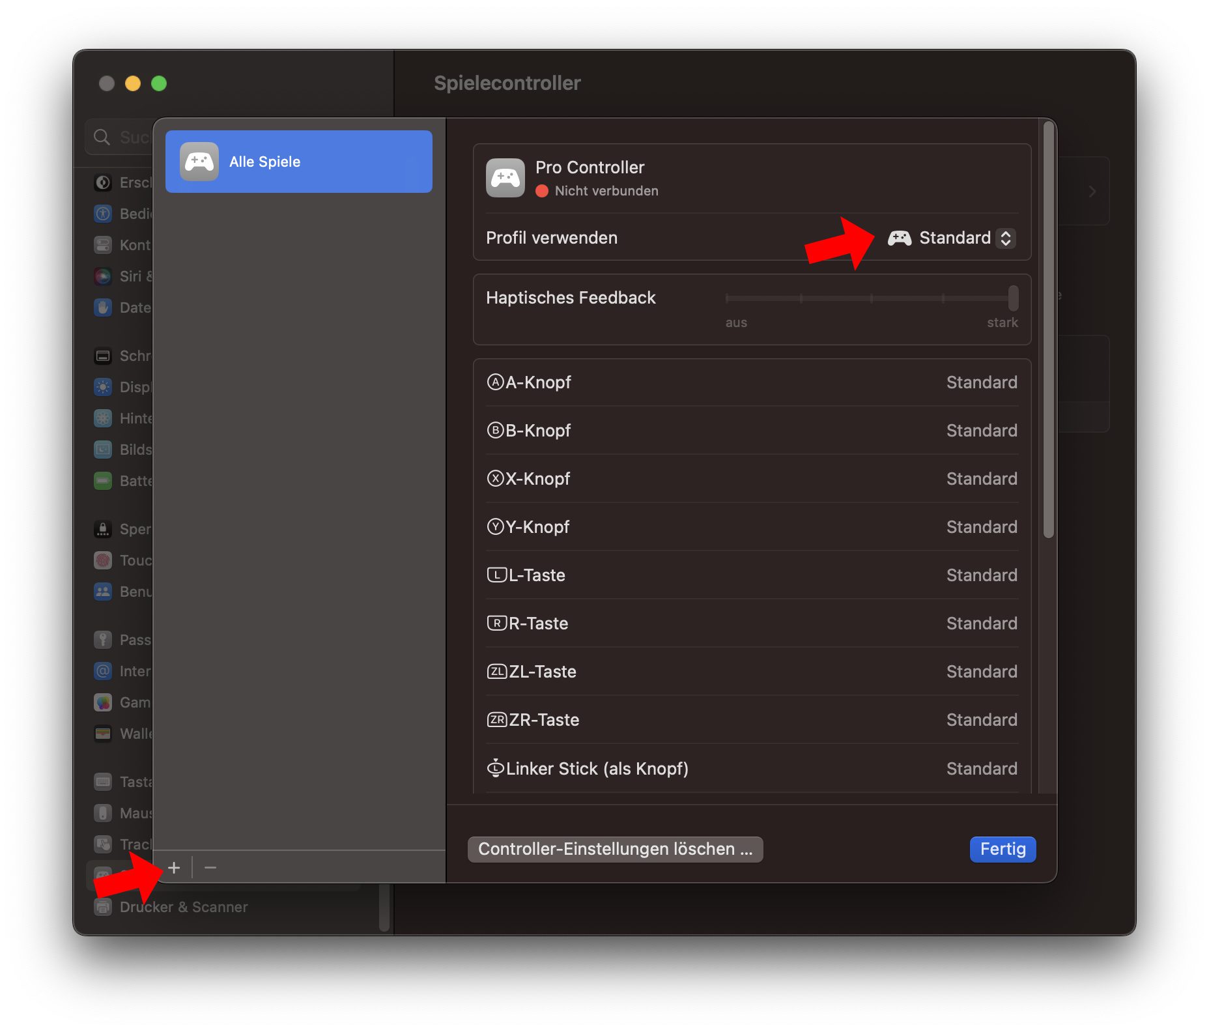Click the X button glyph icon
The height and width of the screenshot is (1032, 1209).
[x=496, y=479]
